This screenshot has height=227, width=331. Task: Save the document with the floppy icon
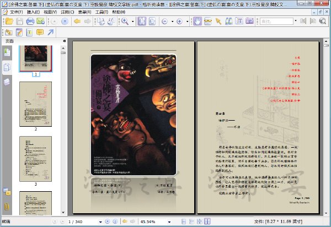[20, 21]
